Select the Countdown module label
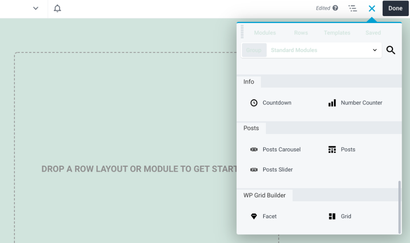 (x=277, y=103)
